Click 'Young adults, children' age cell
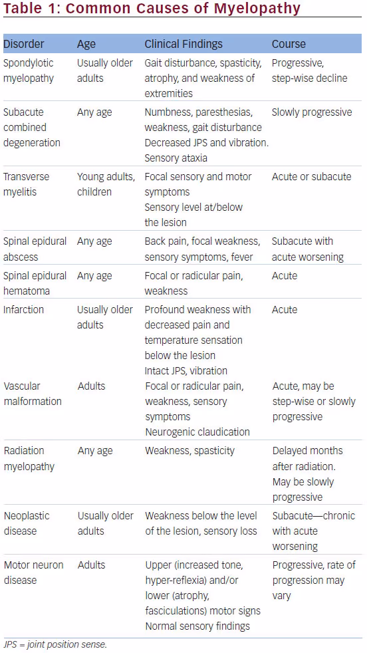 tap(106, 184)
